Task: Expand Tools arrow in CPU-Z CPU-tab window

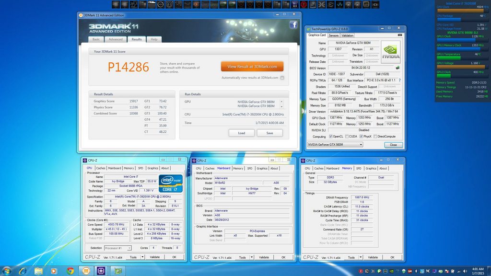Action: pyautogui.click(x=142, y=257)
